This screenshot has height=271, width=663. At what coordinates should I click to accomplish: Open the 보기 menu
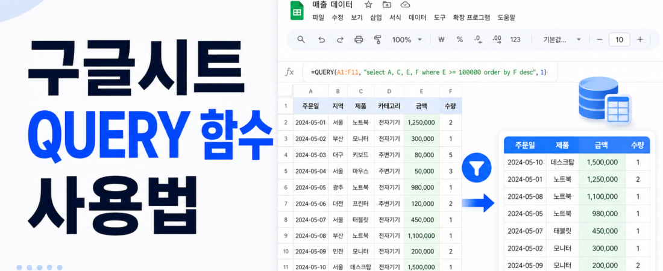(357, 17)
